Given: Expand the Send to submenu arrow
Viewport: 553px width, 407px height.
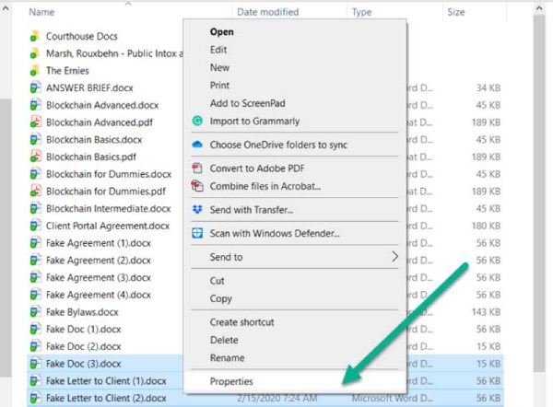Looking at the screenshot, I should (x=395, y=258).
